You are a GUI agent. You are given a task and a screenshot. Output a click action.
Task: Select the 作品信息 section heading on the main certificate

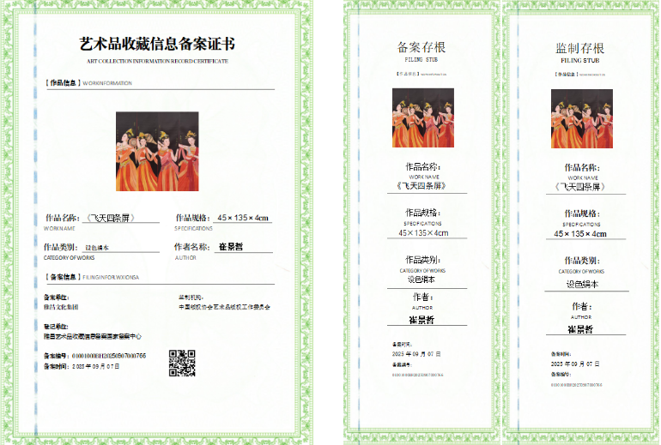tap(64, 83)
